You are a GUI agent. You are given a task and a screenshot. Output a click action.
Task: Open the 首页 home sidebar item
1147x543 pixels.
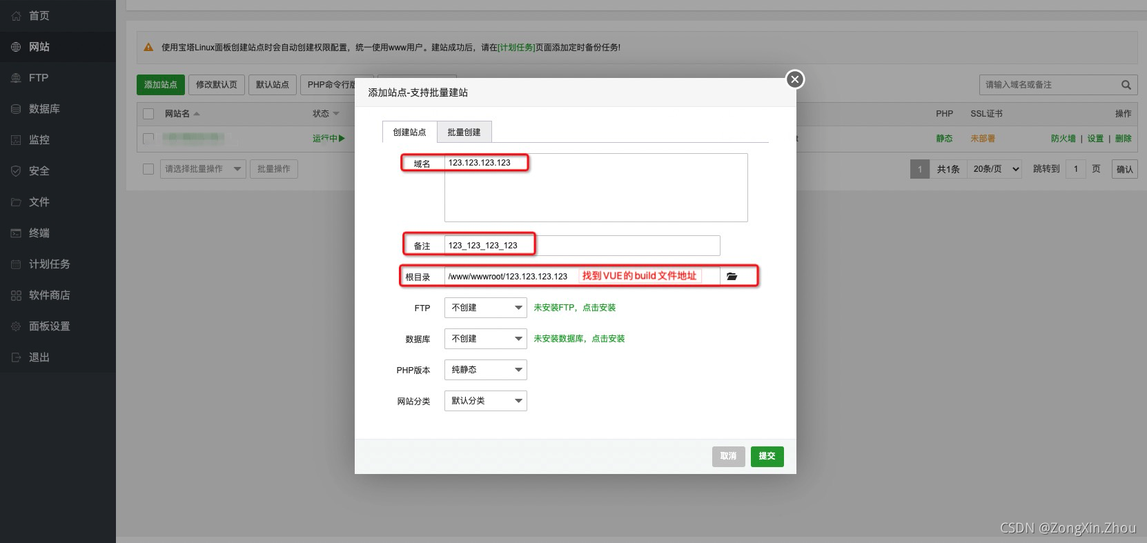click(x=58, y=16)
